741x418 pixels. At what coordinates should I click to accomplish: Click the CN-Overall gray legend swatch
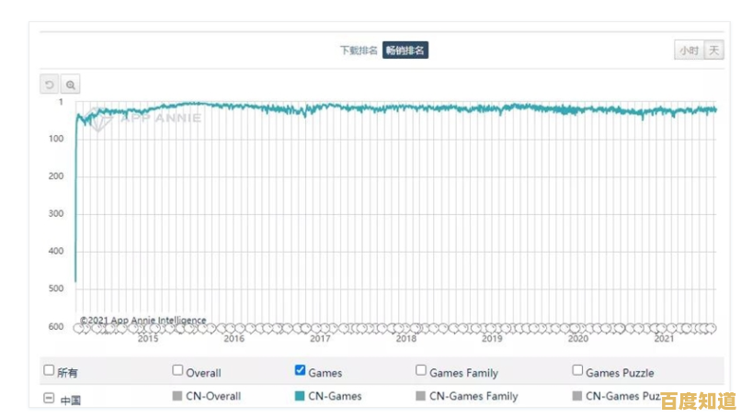point(178,396)
